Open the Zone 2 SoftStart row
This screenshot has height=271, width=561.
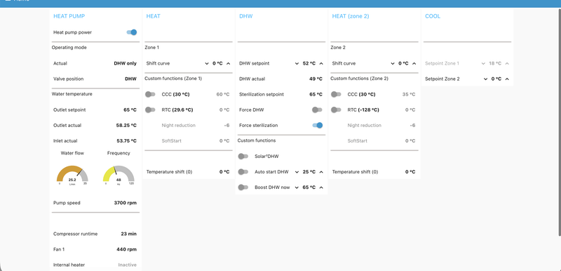pyautogui.click(x=374, y=140)
